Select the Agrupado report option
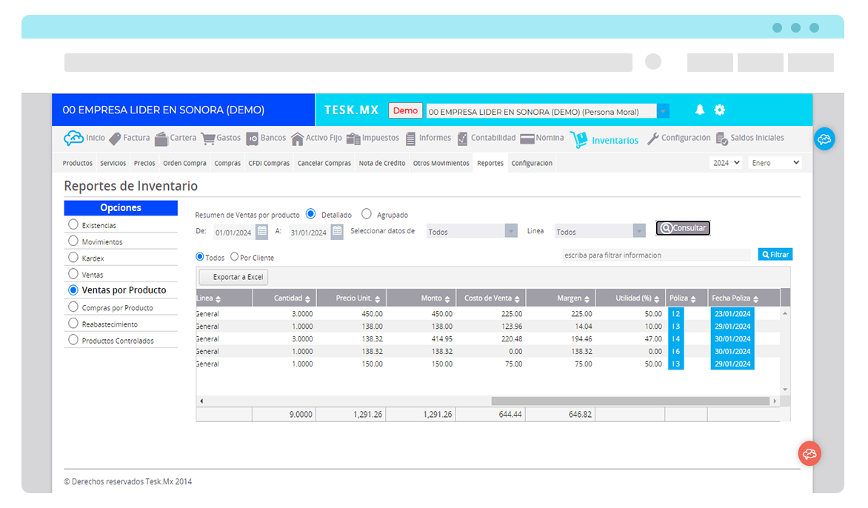This screenshot has width=868, height=508. click(x=367, y=213)
